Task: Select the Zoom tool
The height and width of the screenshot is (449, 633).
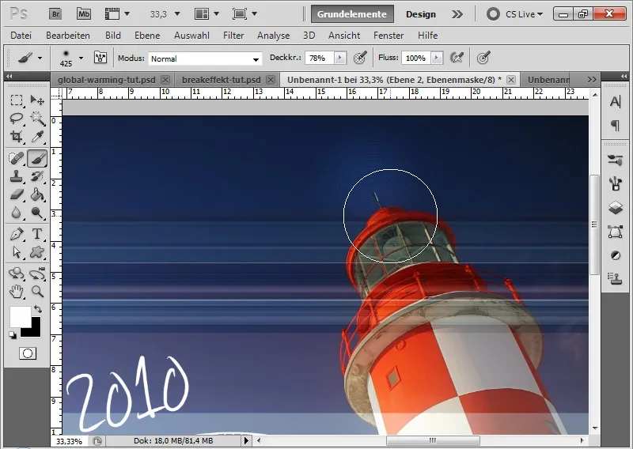Action: pyautogui.click(x=37, y=292)
